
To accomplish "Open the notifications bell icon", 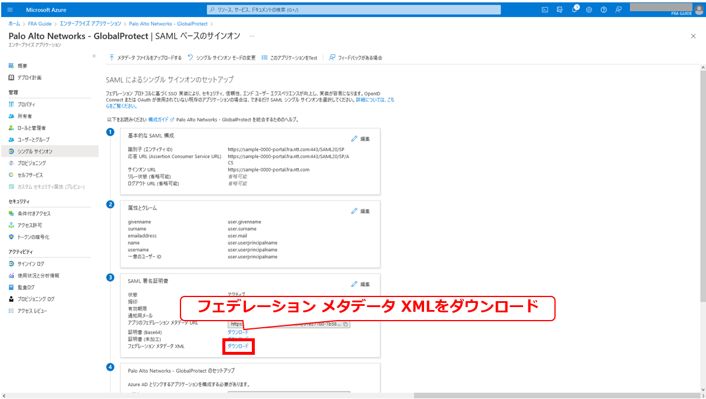I will 574,9.
